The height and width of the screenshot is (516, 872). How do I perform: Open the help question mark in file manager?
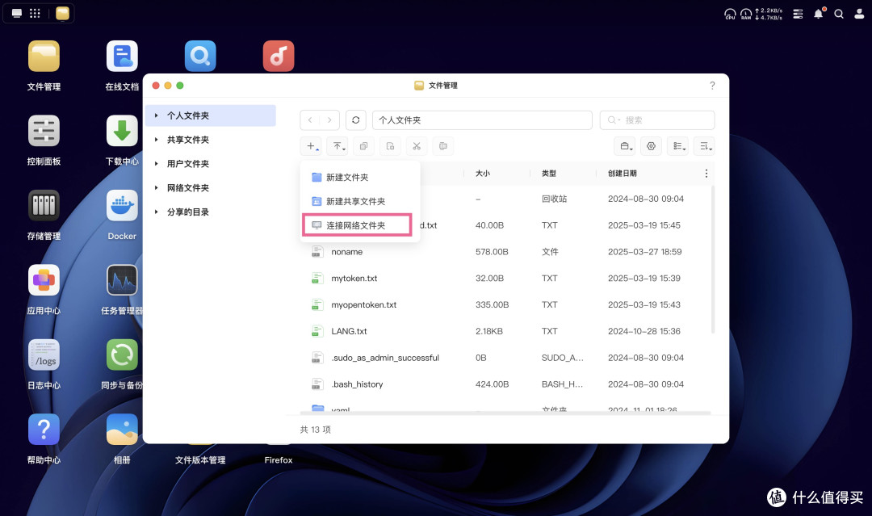pos(712,86)
